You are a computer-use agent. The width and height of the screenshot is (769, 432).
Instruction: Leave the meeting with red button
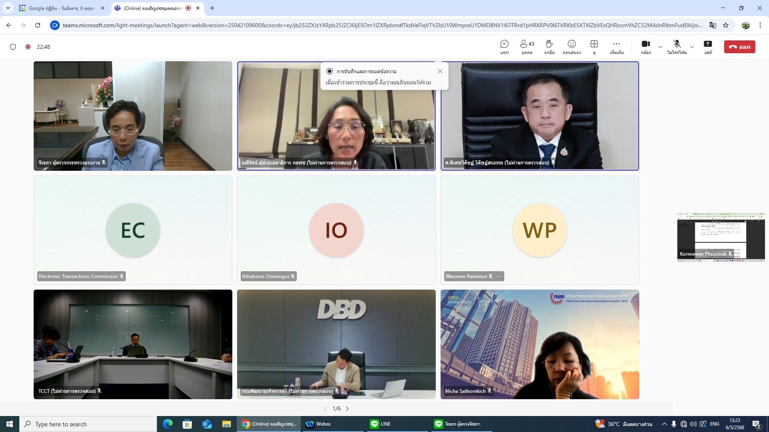pyautogui.click(x=739, y=47)
